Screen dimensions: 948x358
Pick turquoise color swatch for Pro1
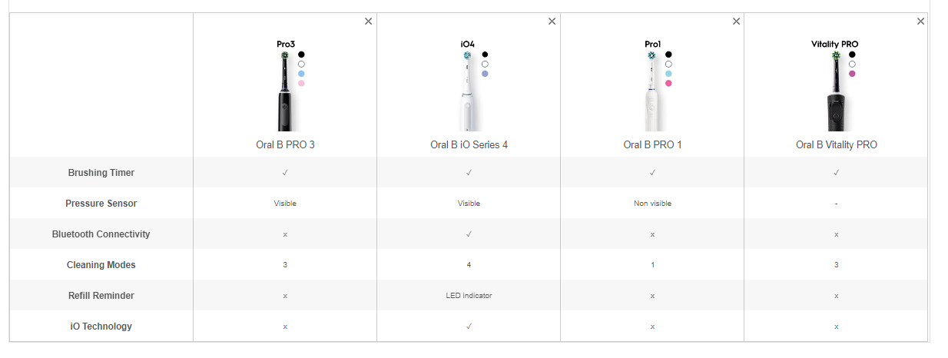coord(668,74)
